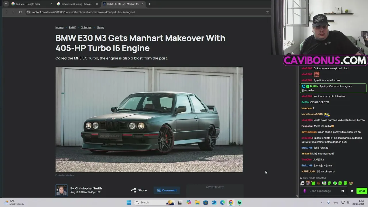Pick the mushroom emote at row end
The height and width of the screenshot is (207, 368).
coord(351,183)
